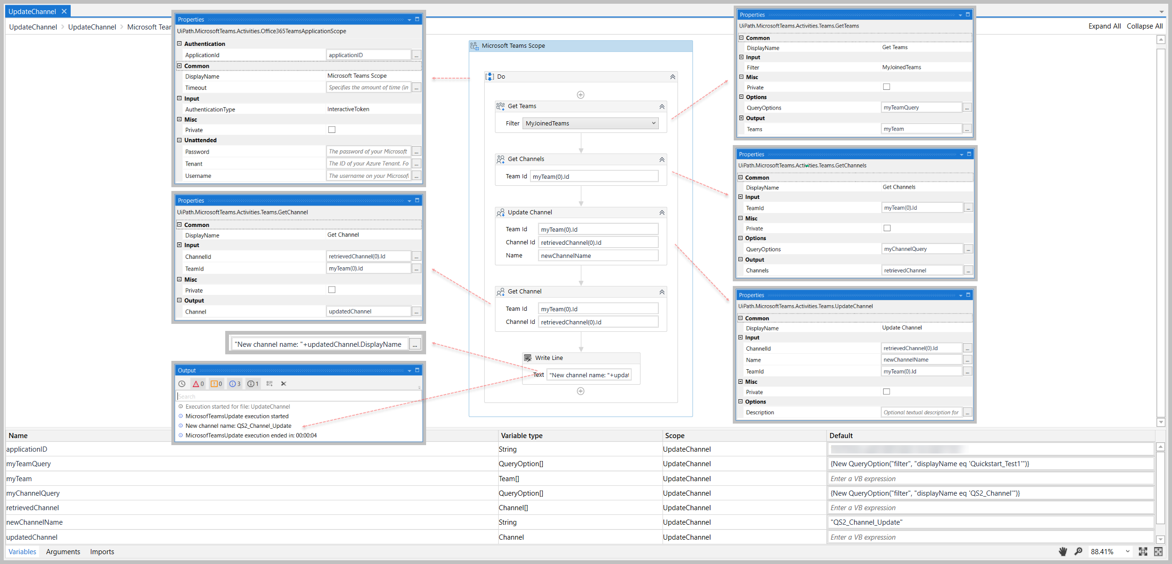Toggle the overview panel icon at bottom right
The width and height of the screenshot is (1172, 564).
(x=1158, y=551)
